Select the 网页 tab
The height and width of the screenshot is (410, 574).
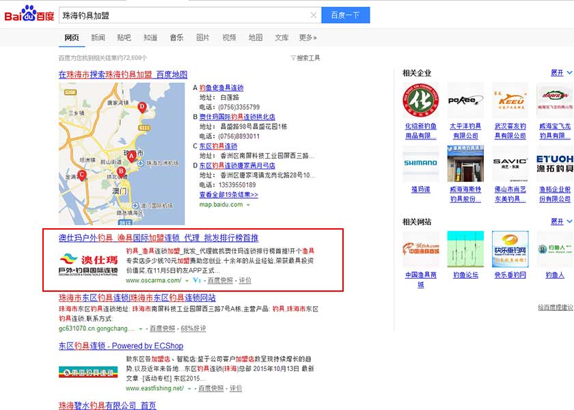72,38
